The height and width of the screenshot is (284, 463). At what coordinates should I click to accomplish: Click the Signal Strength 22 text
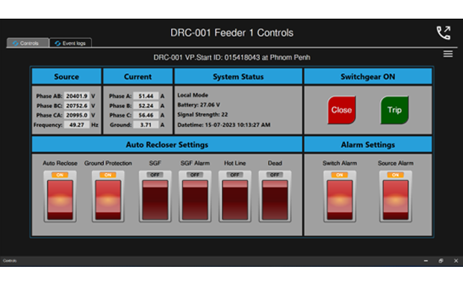[202, 114]
